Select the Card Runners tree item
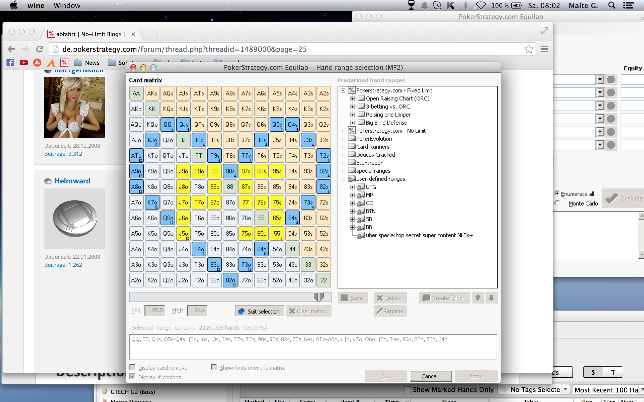The width and height of the screenshot is (644, 402). click(373, 147)
